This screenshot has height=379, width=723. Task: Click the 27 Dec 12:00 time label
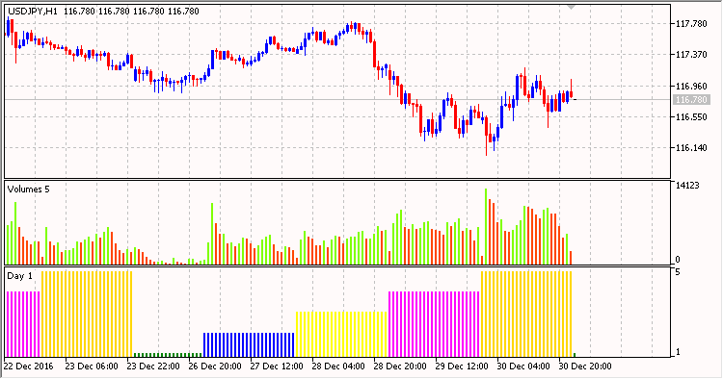(277, 366)
